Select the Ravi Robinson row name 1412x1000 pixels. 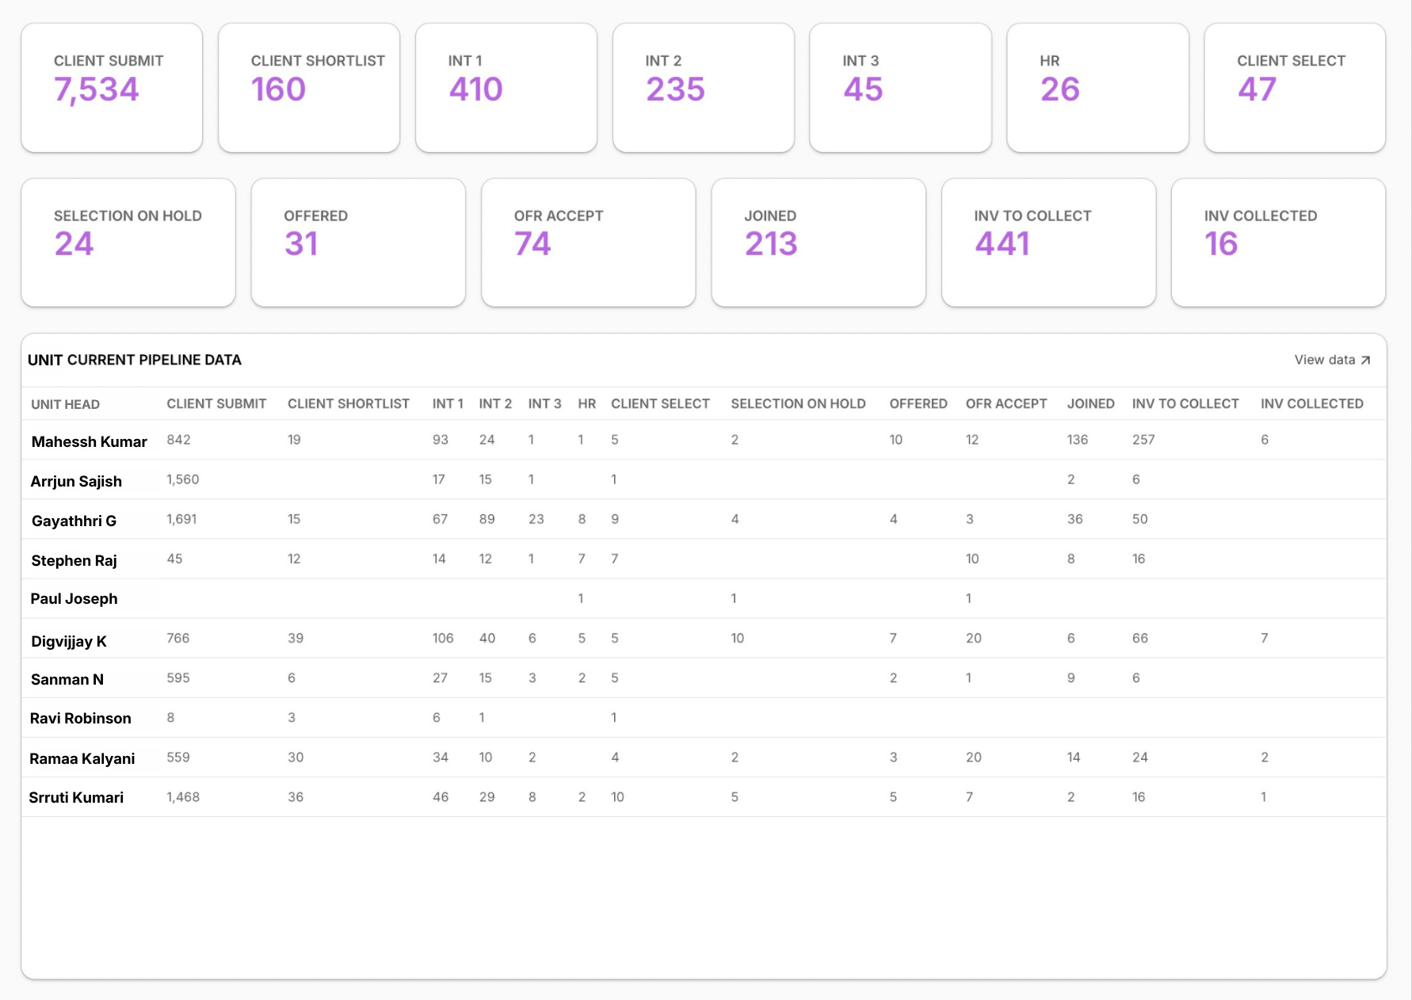click(81, 719)
